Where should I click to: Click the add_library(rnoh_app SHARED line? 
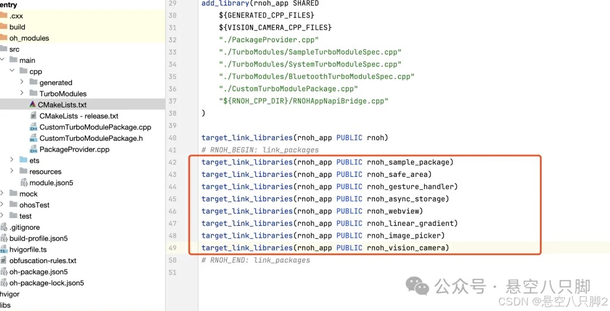click(260, 3)
